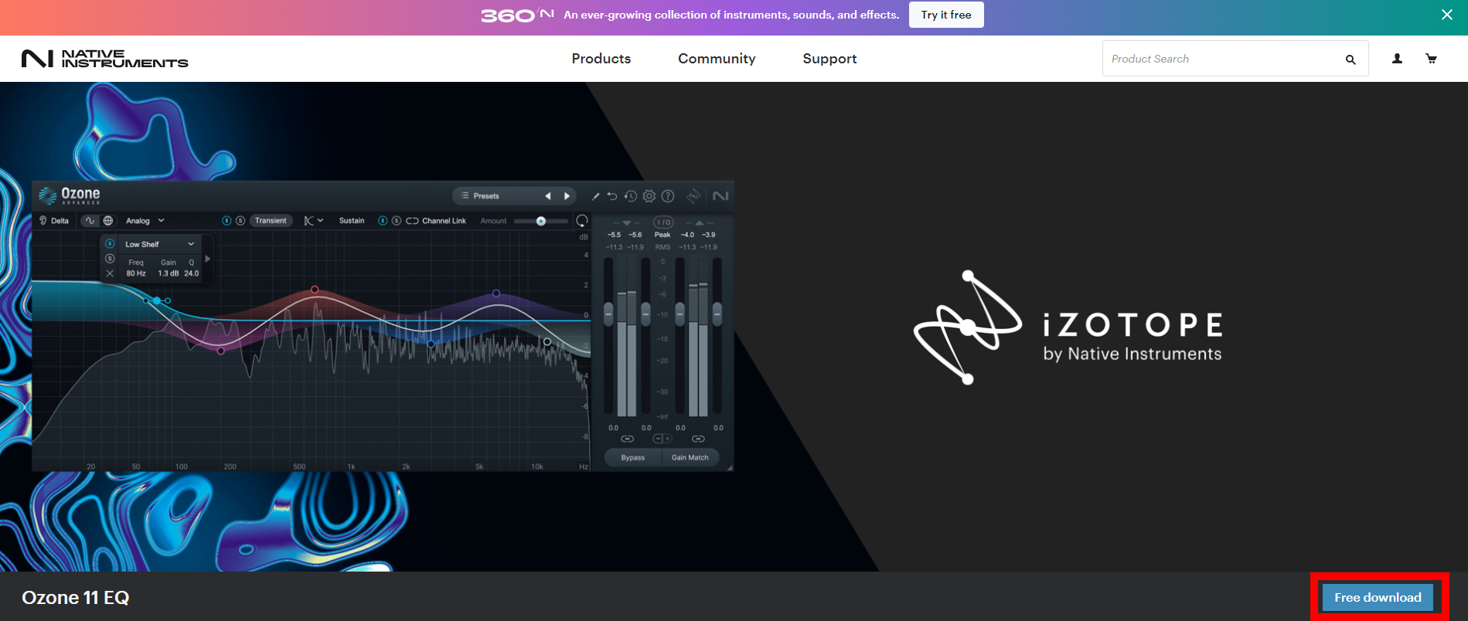
Task: Remove band with X icon
Action: (x=110, y=273)
